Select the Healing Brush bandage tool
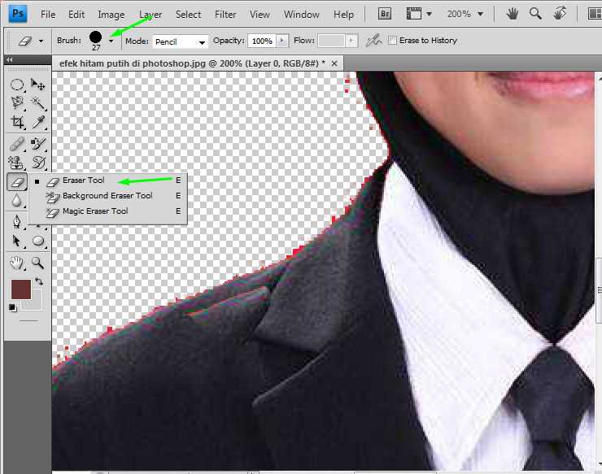The image size is (602, 474). pyautogui.click(x=16, y=144)
